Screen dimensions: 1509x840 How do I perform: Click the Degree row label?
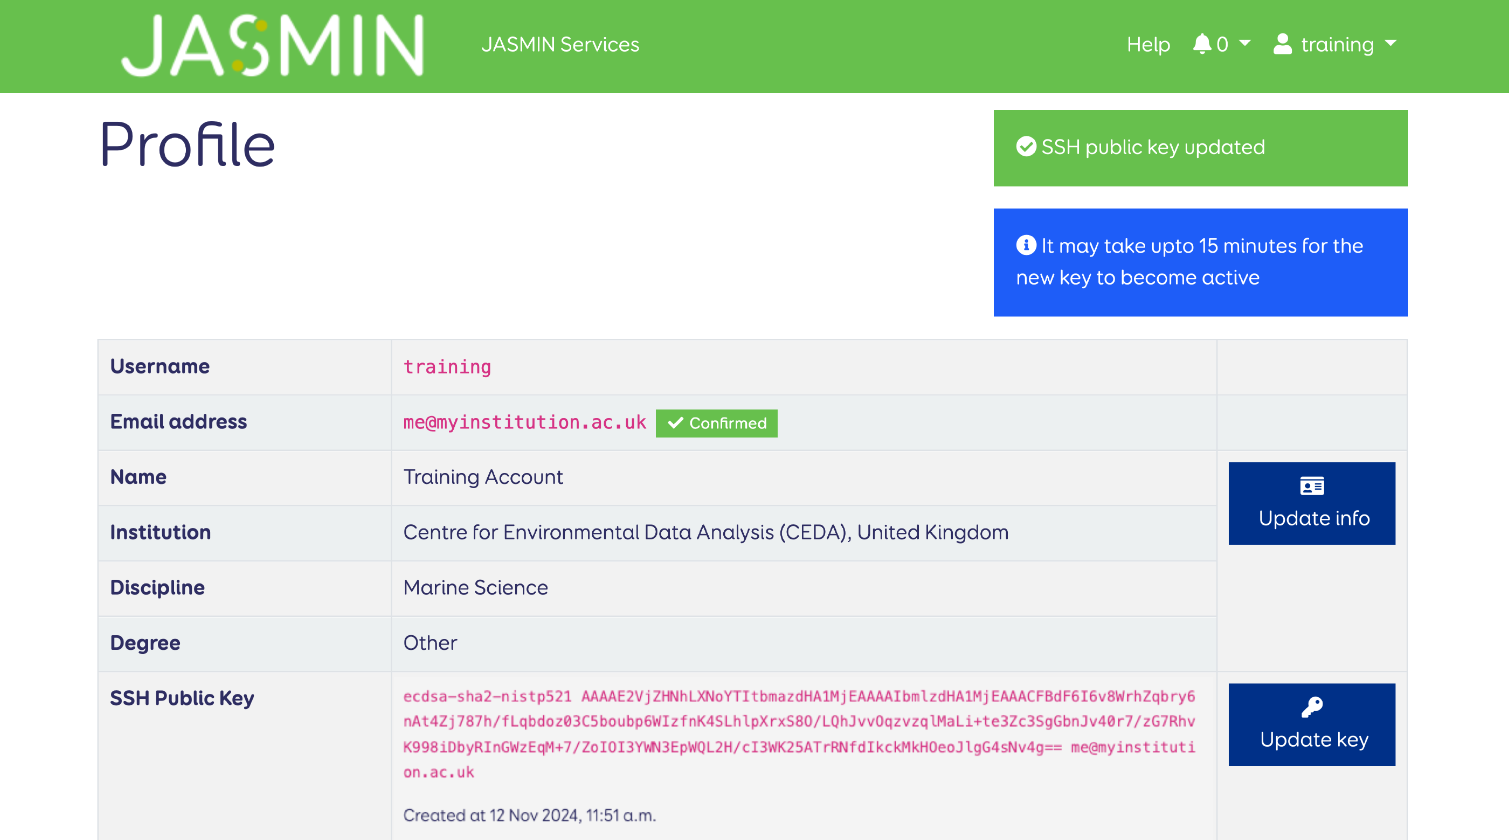pos(144,643)
